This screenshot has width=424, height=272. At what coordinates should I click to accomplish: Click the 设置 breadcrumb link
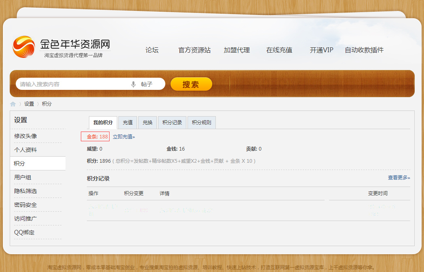click(x=29, y=104)
